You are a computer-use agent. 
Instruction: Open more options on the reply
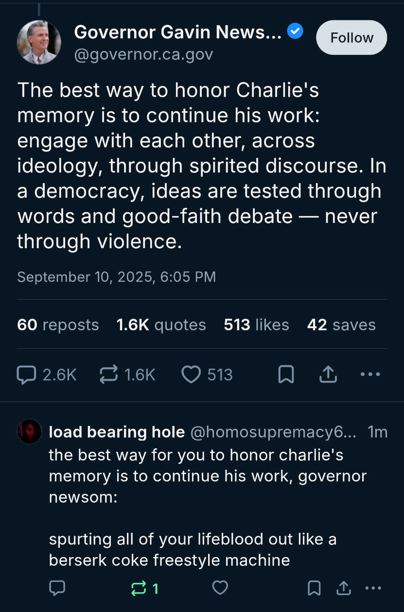tap(373, 589)
